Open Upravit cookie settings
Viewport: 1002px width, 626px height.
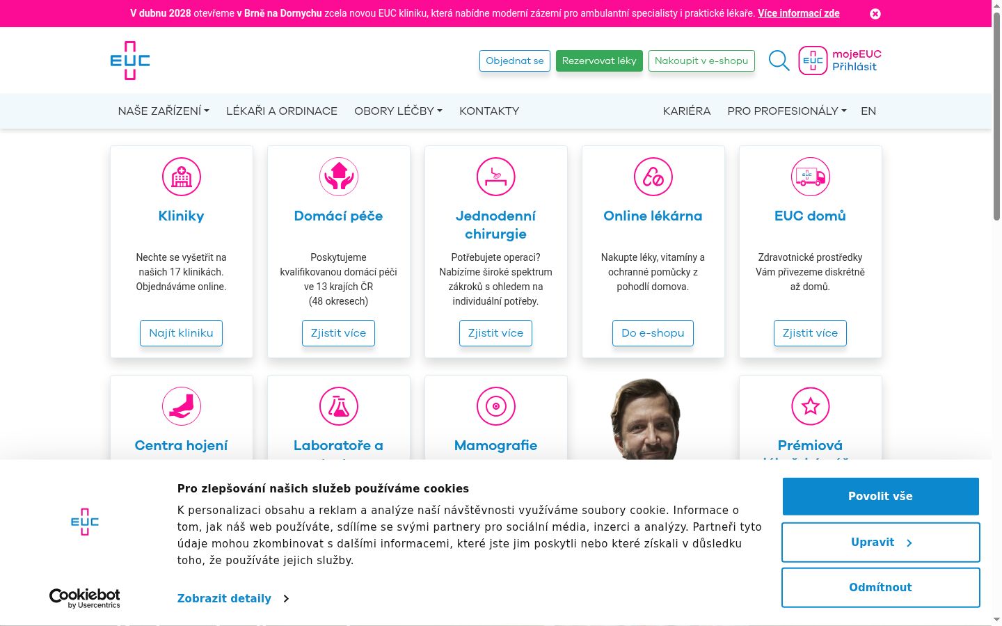click(880, 543)
